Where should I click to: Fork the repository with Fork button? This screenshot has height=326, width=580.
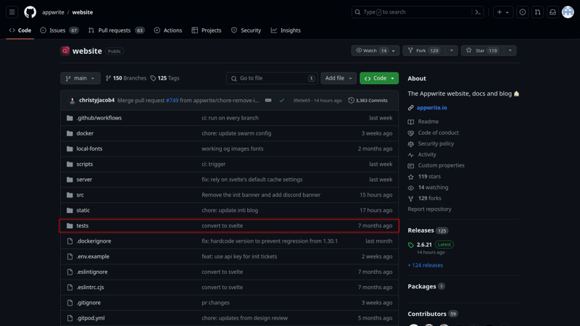coord(424,51)
